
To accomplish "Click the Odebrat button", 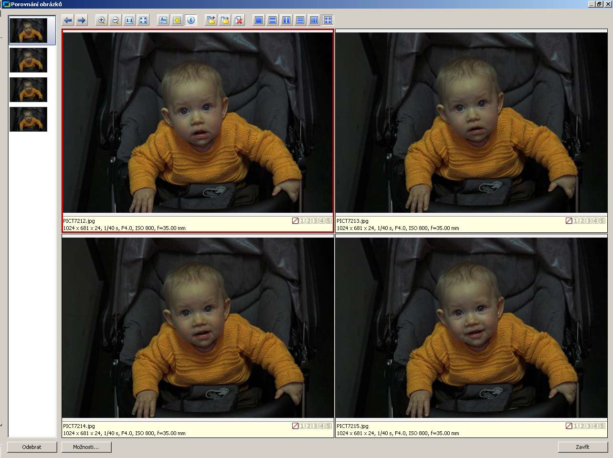I will coord(32,447).
